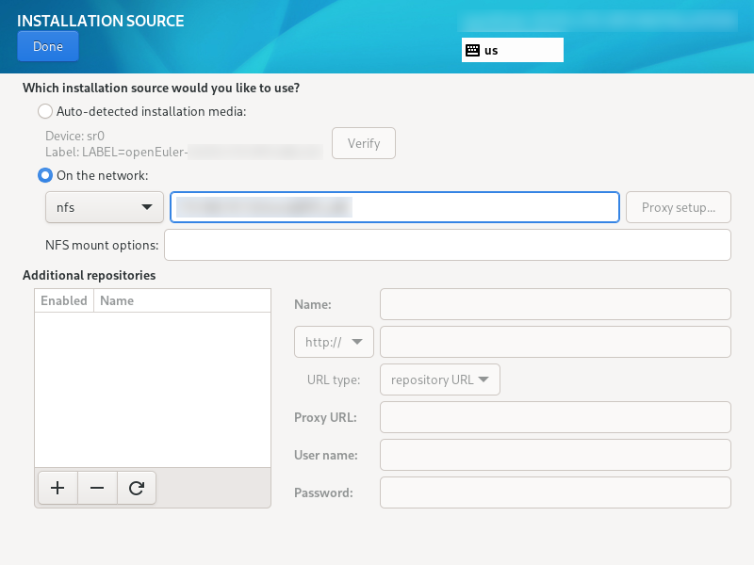This screenshot has width=754, height=565.
Task: Expand the repository URL type dropdown
Action: (439, 379)
